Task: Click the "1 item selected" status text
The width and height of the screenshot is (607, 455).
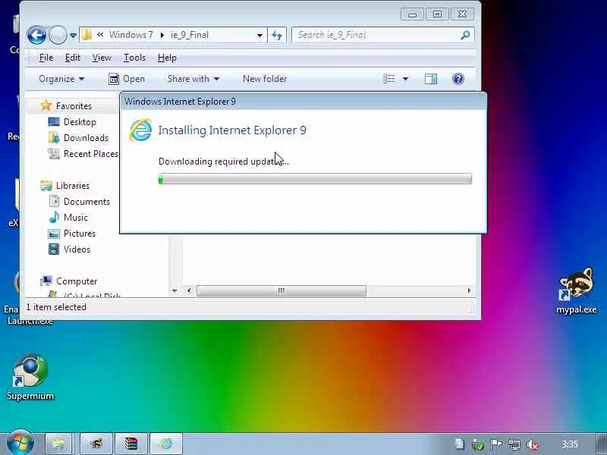Action: click(56, 307)
